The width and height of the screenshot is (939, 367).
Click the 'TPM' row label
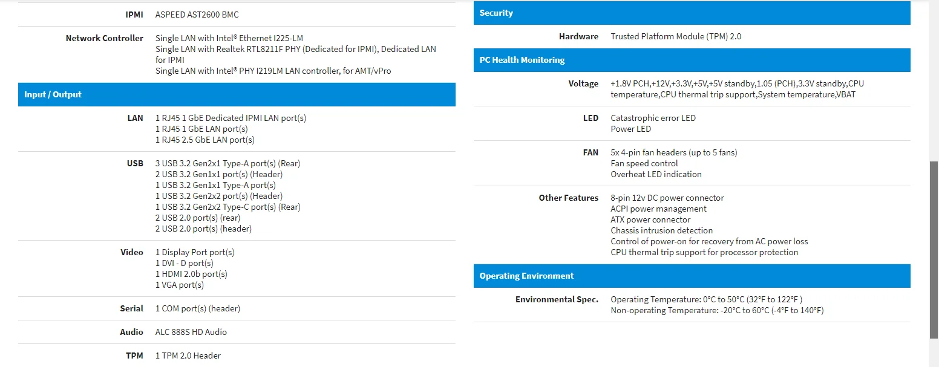pos(134,356)
